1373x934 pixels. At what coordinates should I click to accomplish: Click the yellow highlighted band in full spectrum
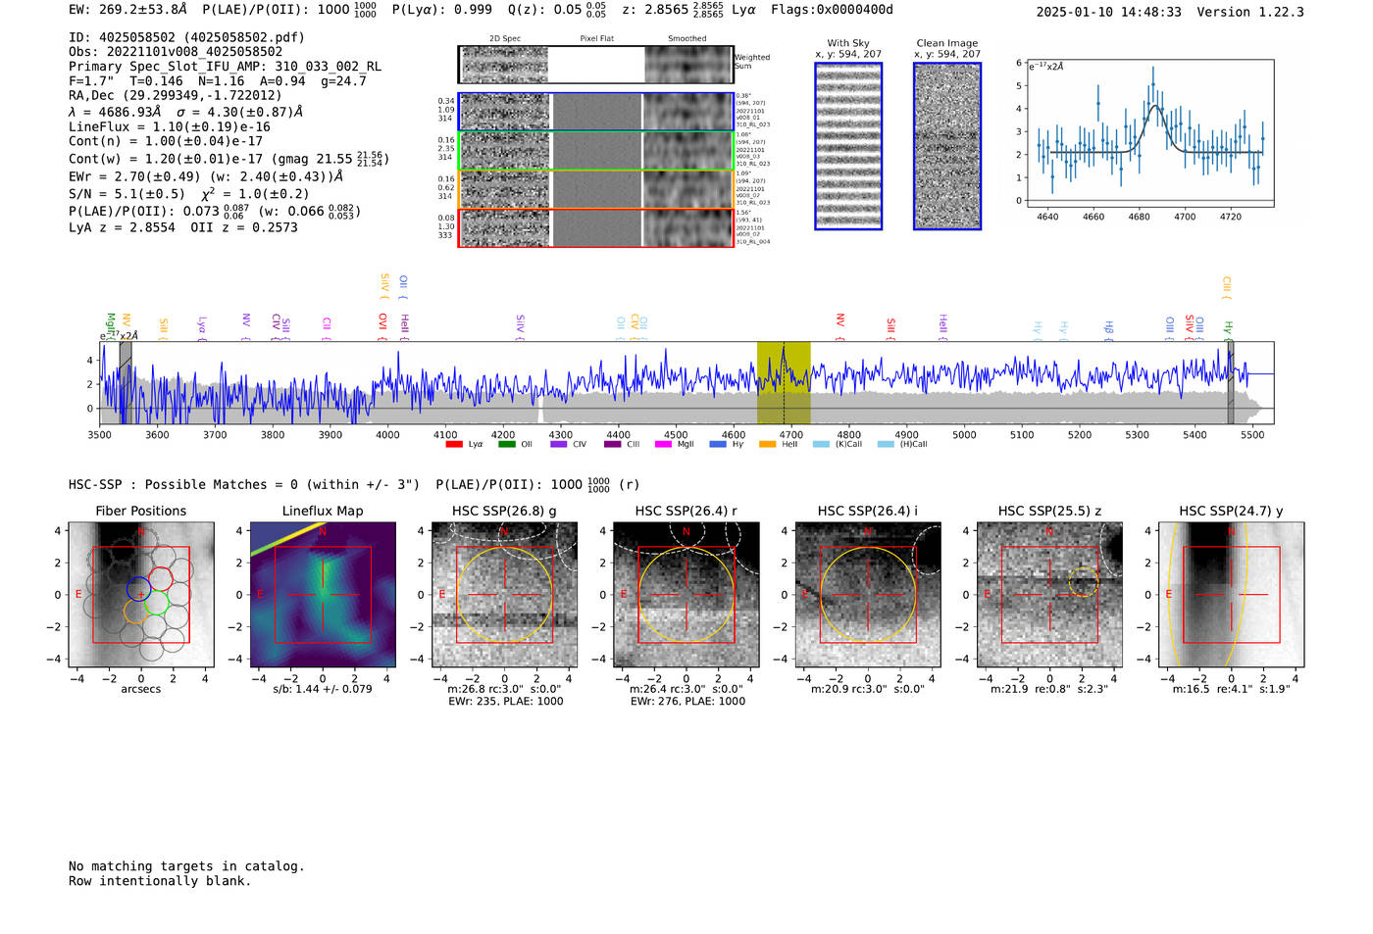[783, 383]
